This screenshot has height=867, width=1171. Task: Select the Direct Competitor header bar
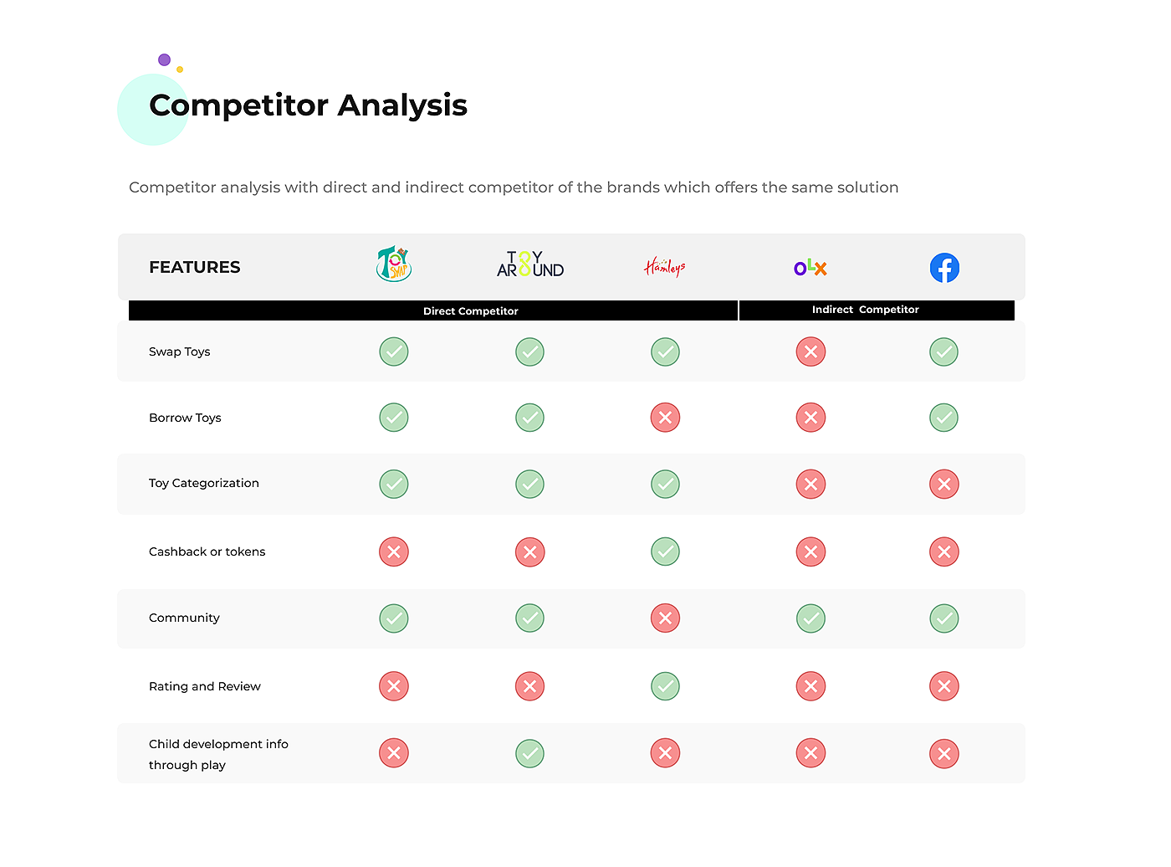coord(471,310)
